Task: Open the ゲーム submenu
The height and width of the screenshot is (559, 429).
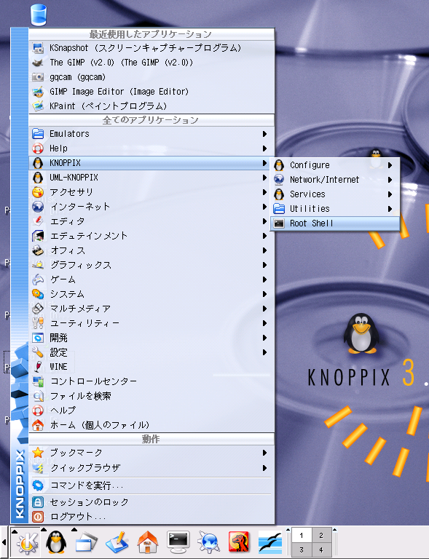Action: 151,279
